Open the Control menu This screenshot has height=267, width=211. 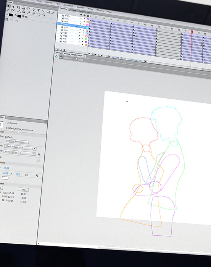pos(80,7)
